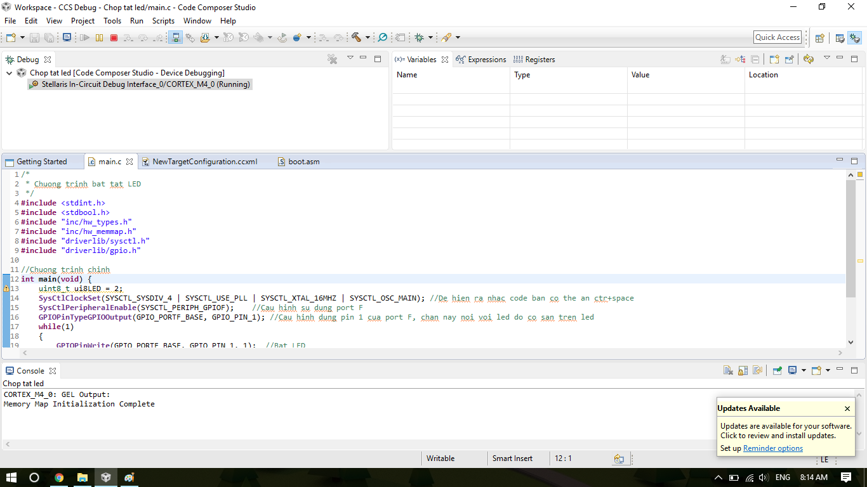
Task: Toggle Pin Console button
Action: pos(777,371)
